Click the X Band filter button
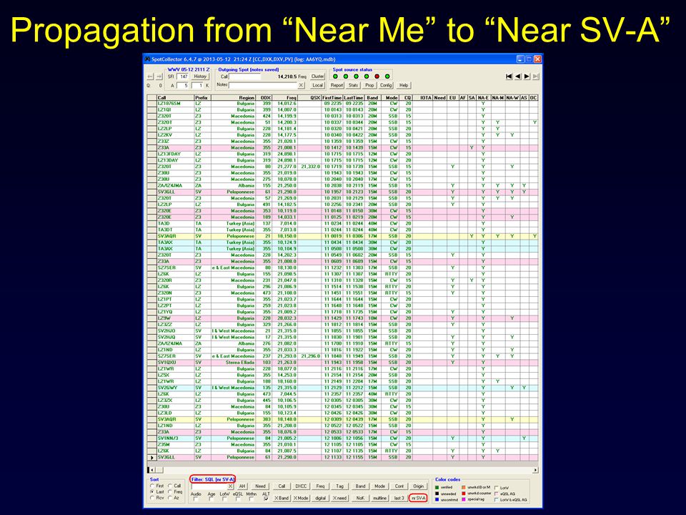The width and height of the screenshot is (686, 515). coord(282,498)
